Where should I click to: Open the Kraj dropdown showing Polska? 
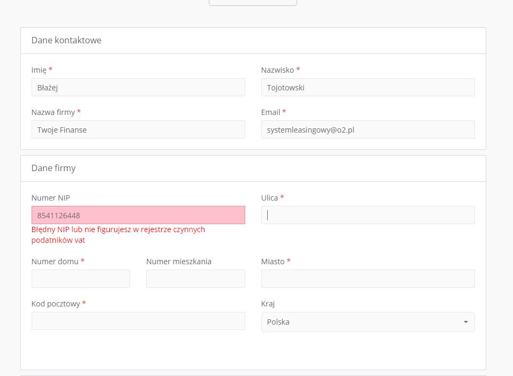[368, 322]
